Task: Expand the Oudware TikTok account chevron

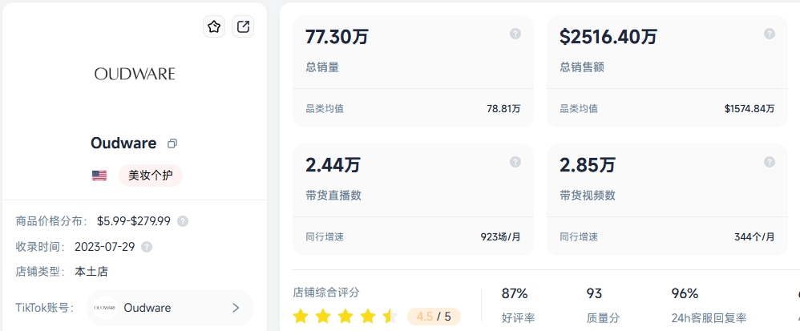Action: (x=236, y=308)
